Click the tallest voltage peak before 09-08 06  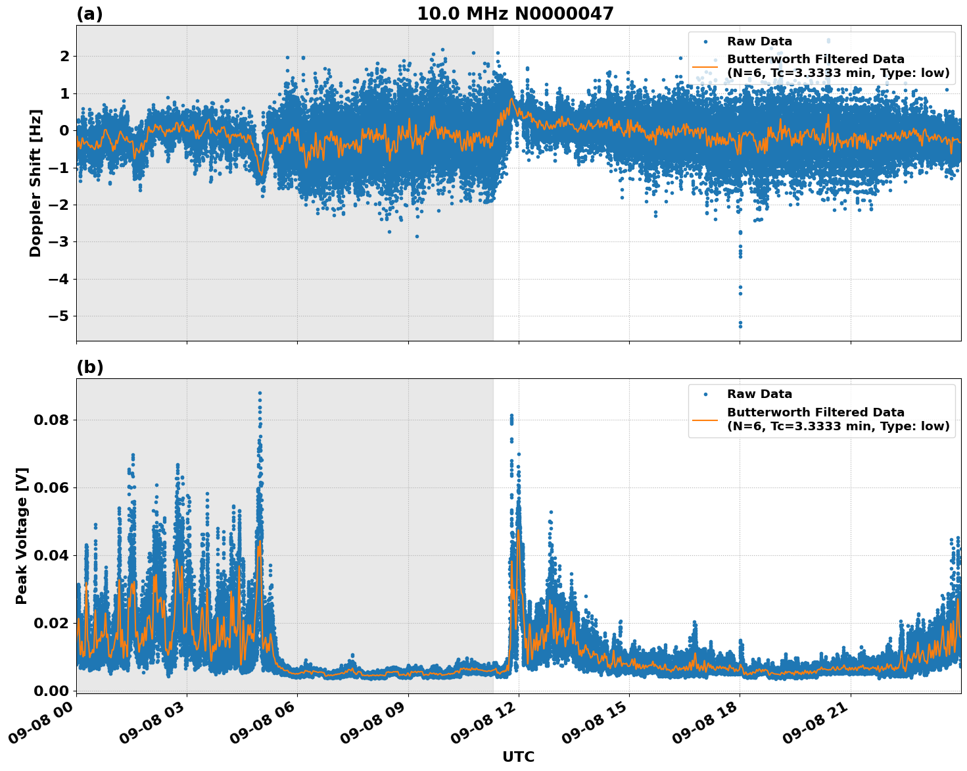(260, 395)
